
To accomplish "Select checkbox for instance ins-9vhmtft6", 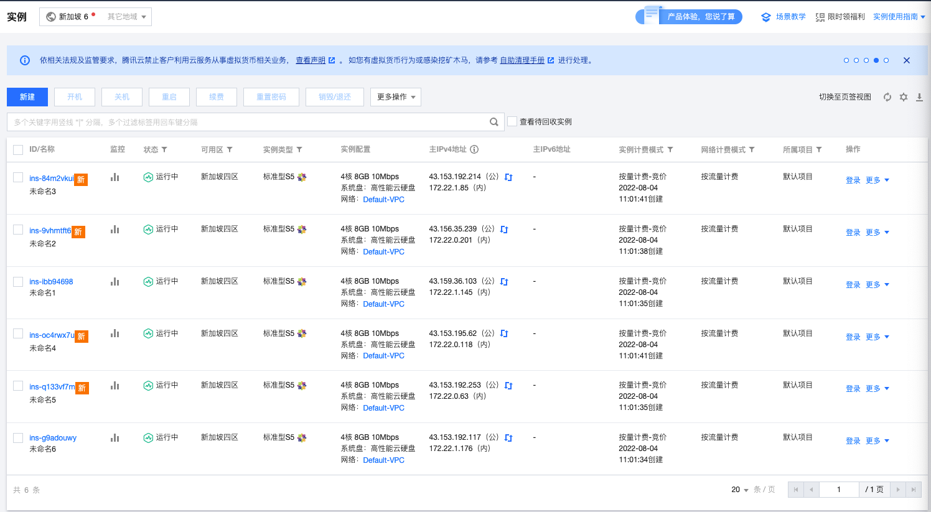I will (x=18, y=230).
